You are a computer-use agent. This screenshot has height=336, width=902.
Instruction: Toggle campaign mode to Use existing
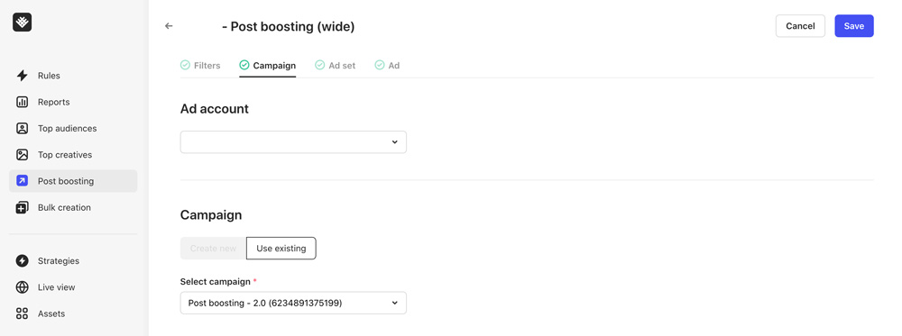[281, 248]
